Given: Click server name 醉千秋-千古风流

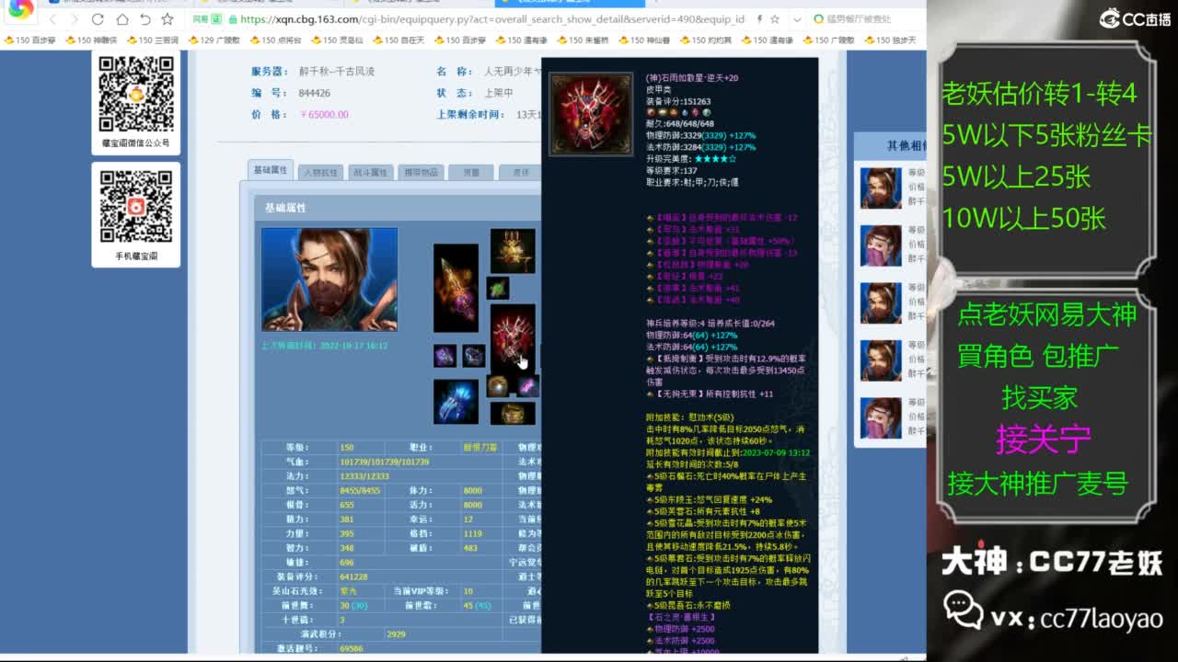Looking at the screenshot, I should (337, 72).
